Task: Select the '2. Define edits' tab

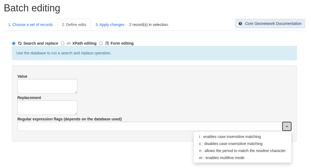Action: point(74,25)
